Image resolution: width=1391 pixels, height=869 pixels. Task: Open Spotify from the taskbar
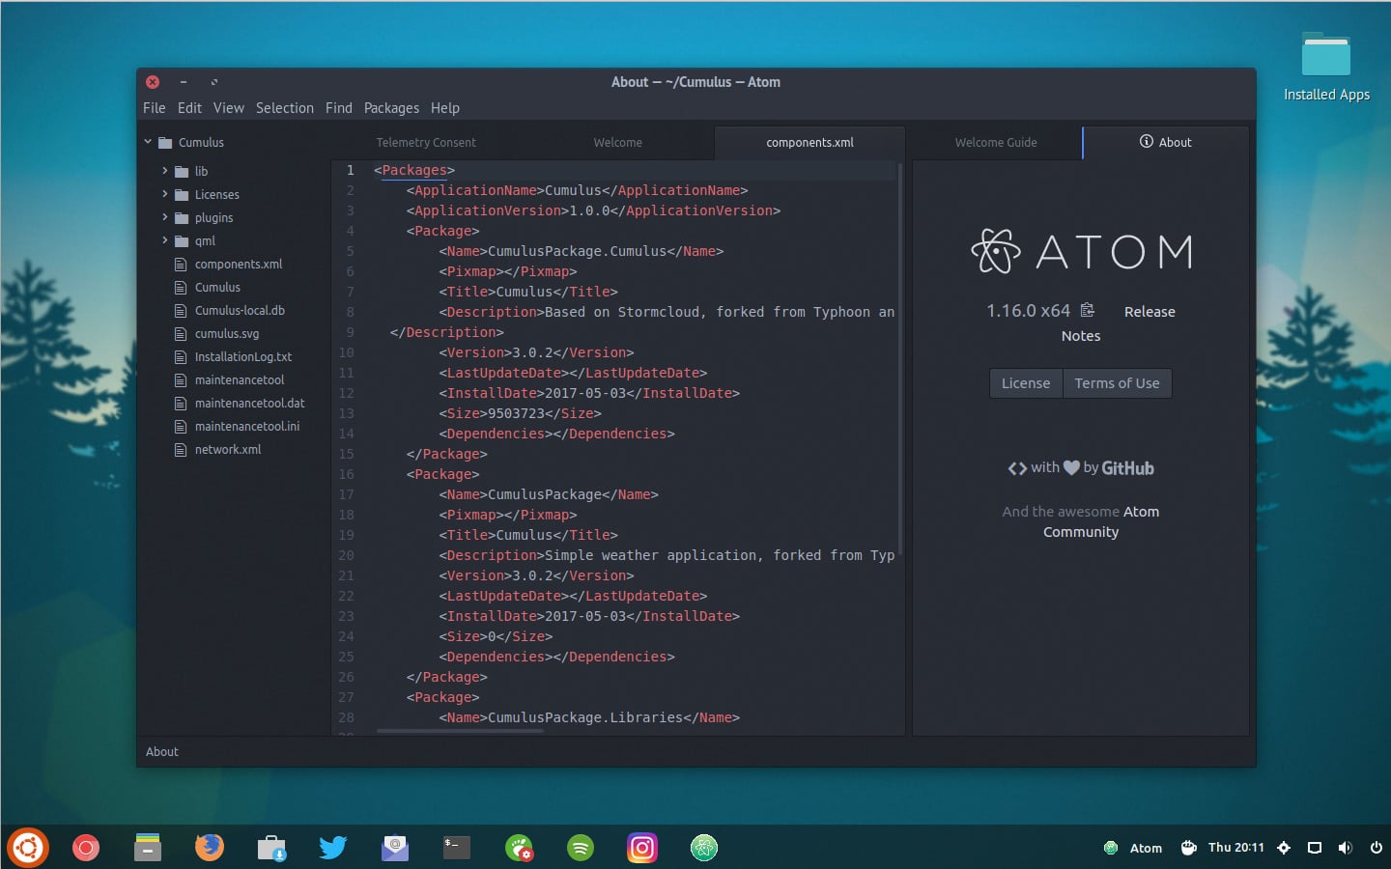(x=580, y=848)
